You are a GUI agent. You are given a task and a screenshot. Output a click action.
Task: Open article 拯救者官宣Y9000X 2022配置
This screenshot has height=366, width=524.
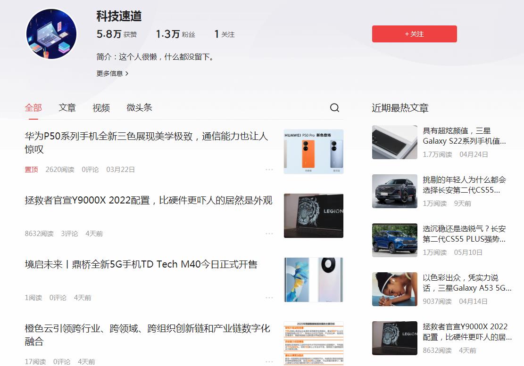(x=149, y=200)
